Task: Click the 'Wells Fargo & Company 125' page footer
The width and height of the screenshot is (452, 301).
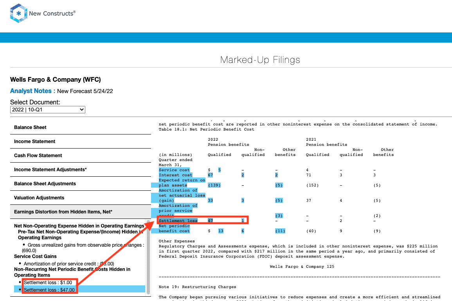Action: (302, 267)
